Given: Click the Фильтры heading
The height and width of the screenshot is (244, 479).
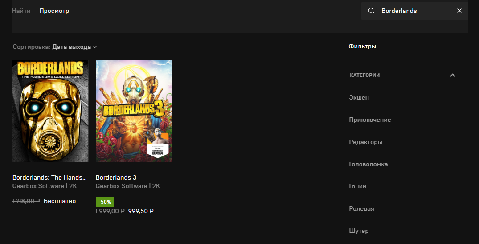Looking at the screenshot, I should 362,47.
